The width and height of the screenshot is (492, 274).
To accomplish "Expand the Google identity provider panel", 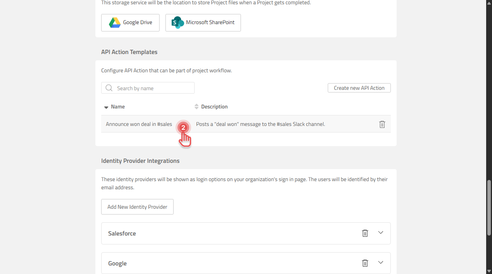I will 381,263.
